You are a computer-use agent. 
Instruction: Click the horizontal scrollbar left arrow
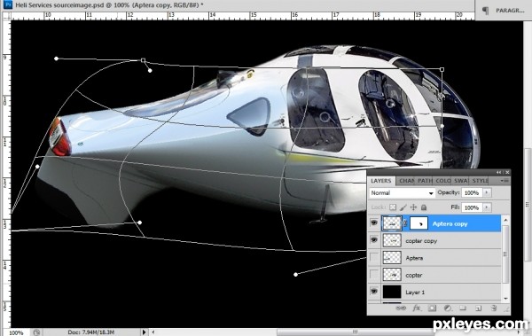pos(153,332)
